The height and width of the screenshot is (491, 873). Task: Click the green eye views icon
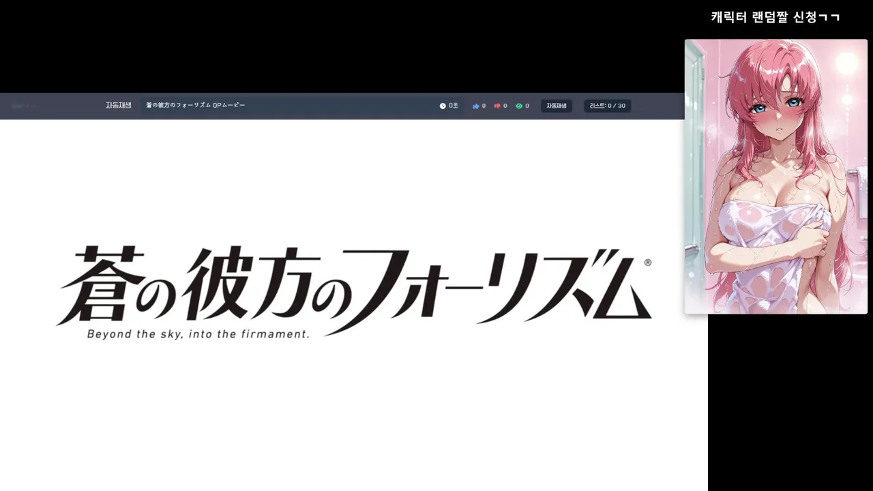tap(519, 106)
